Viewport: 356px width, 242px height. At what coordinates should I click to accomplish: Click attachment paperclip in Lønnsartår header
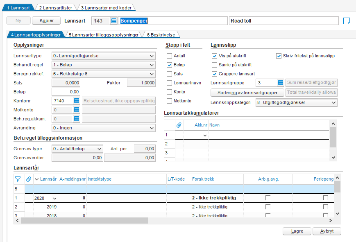point(29,179)
